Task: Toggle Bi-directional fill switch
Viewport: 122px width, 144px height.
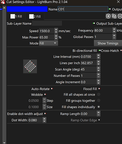Action: coord(100,50)
